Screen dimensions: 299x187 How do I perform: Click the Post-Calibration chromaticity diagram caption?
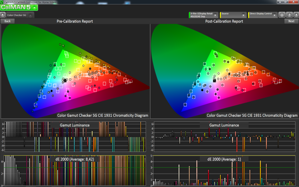(251, 115)
